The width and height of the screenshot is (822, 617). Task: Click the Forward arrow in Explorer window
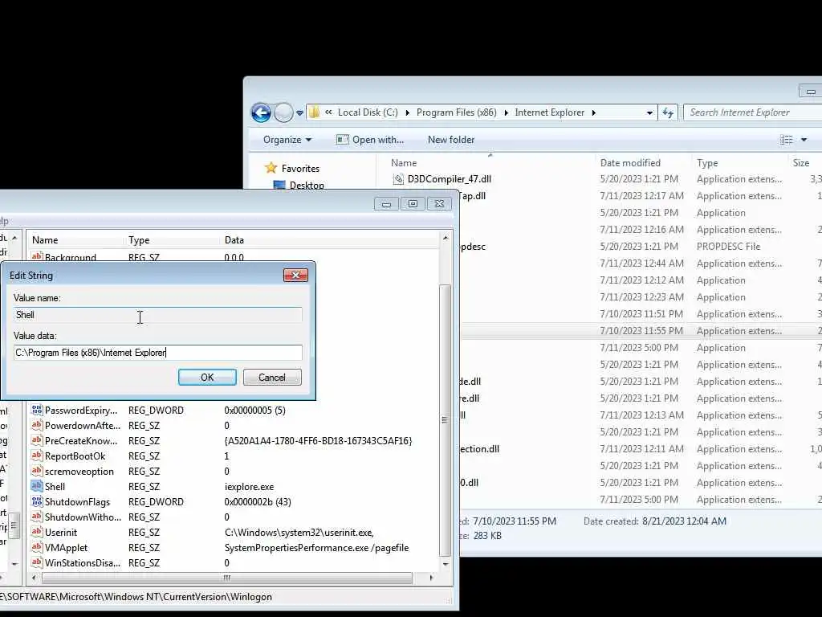tap(283, 112)
